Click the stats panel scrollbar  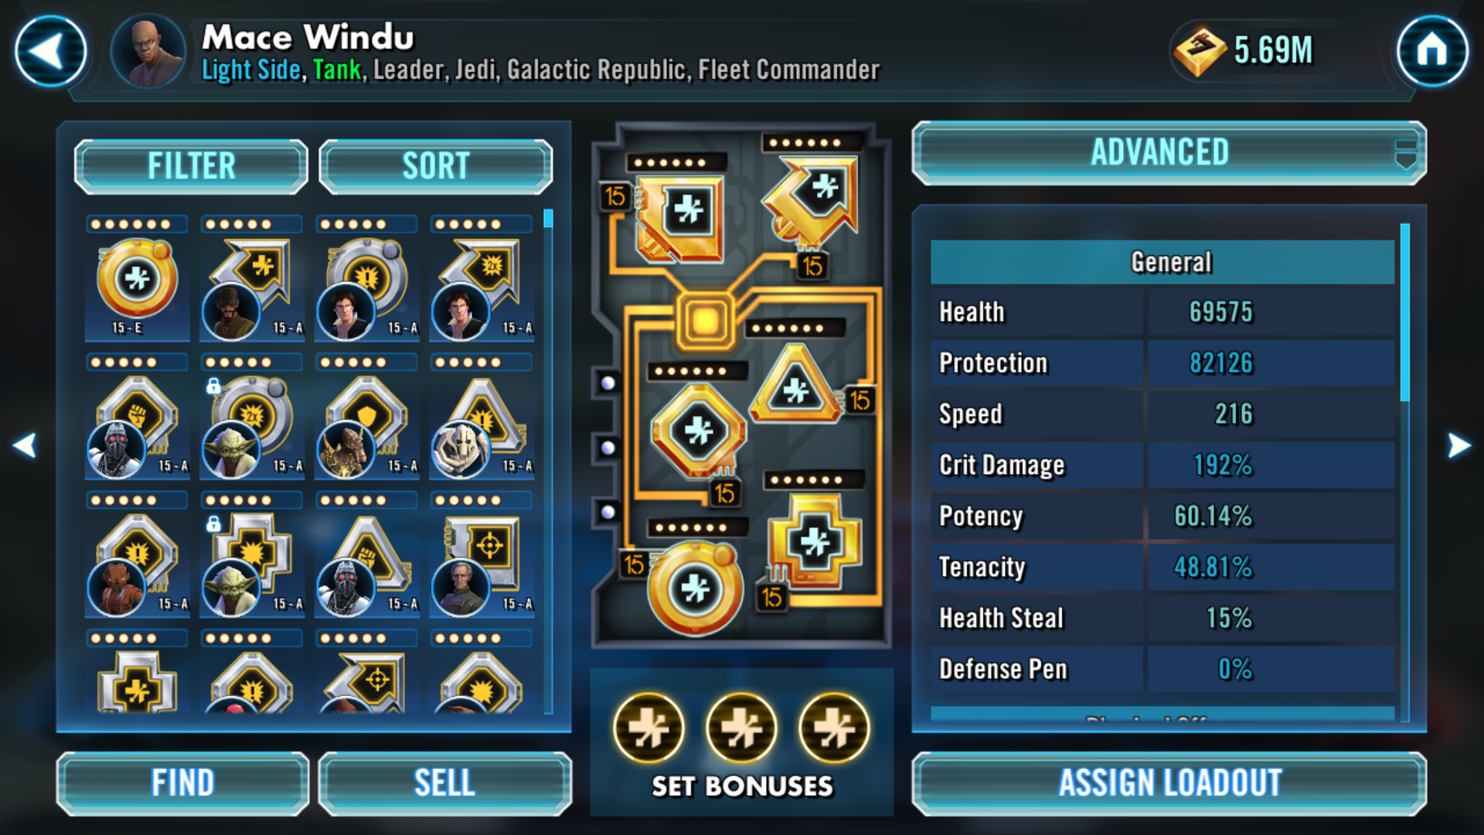click(1405, 312)
